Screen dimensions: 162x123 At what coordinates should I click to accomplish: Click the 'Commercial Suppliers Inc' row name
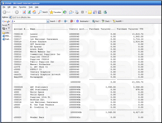tap(45, 54)
